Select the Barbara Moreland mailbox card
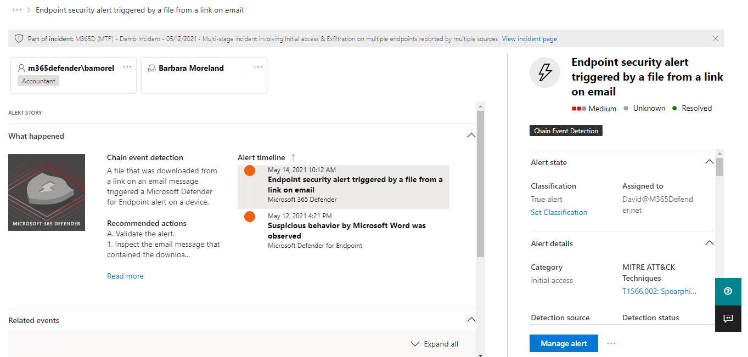The height and width of the screenshot is (357, 748). 204,75
